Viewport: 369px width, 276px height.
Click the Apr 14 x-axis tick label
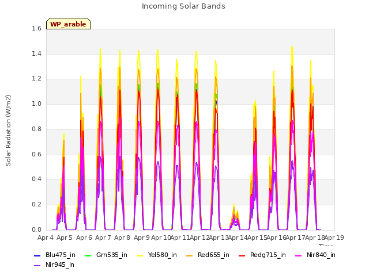pos(238,237)
